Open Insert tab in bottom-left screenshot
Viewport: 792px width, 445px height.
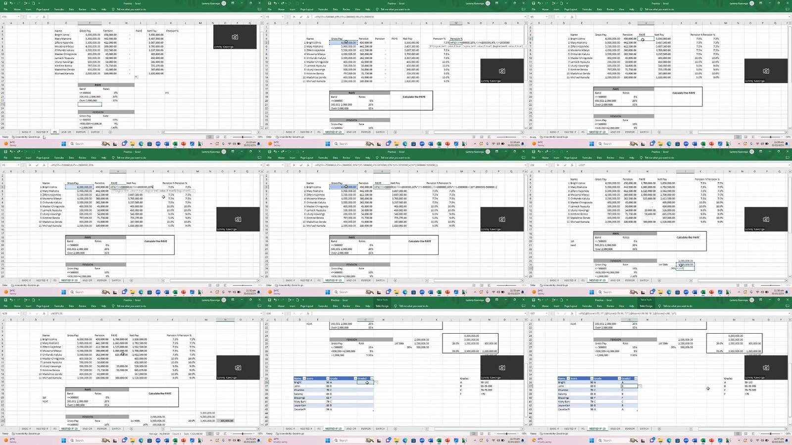(28, 306)
